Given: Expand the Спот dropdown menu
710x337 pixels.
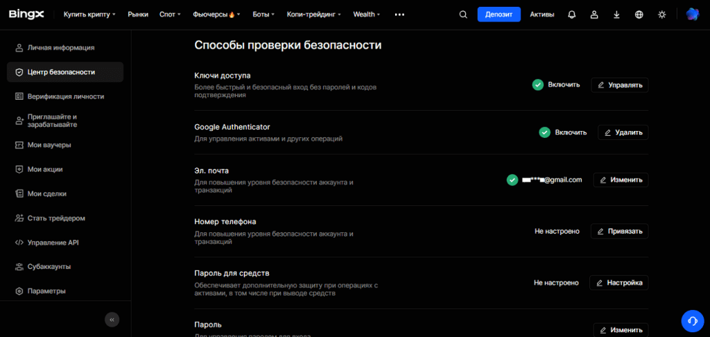Looking at the screenshot, I should tap(170, 15).
